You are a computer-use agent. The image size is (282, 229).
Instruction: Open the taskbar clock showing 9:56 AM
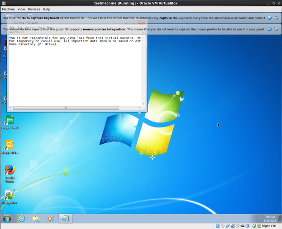[270, 219]
